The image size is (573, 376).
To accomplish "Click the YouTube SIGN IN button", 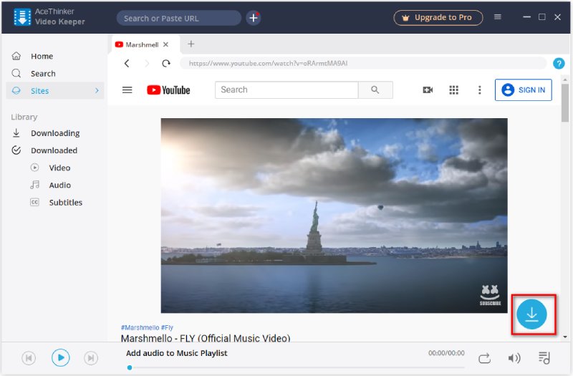I will (x=523, y=90).
